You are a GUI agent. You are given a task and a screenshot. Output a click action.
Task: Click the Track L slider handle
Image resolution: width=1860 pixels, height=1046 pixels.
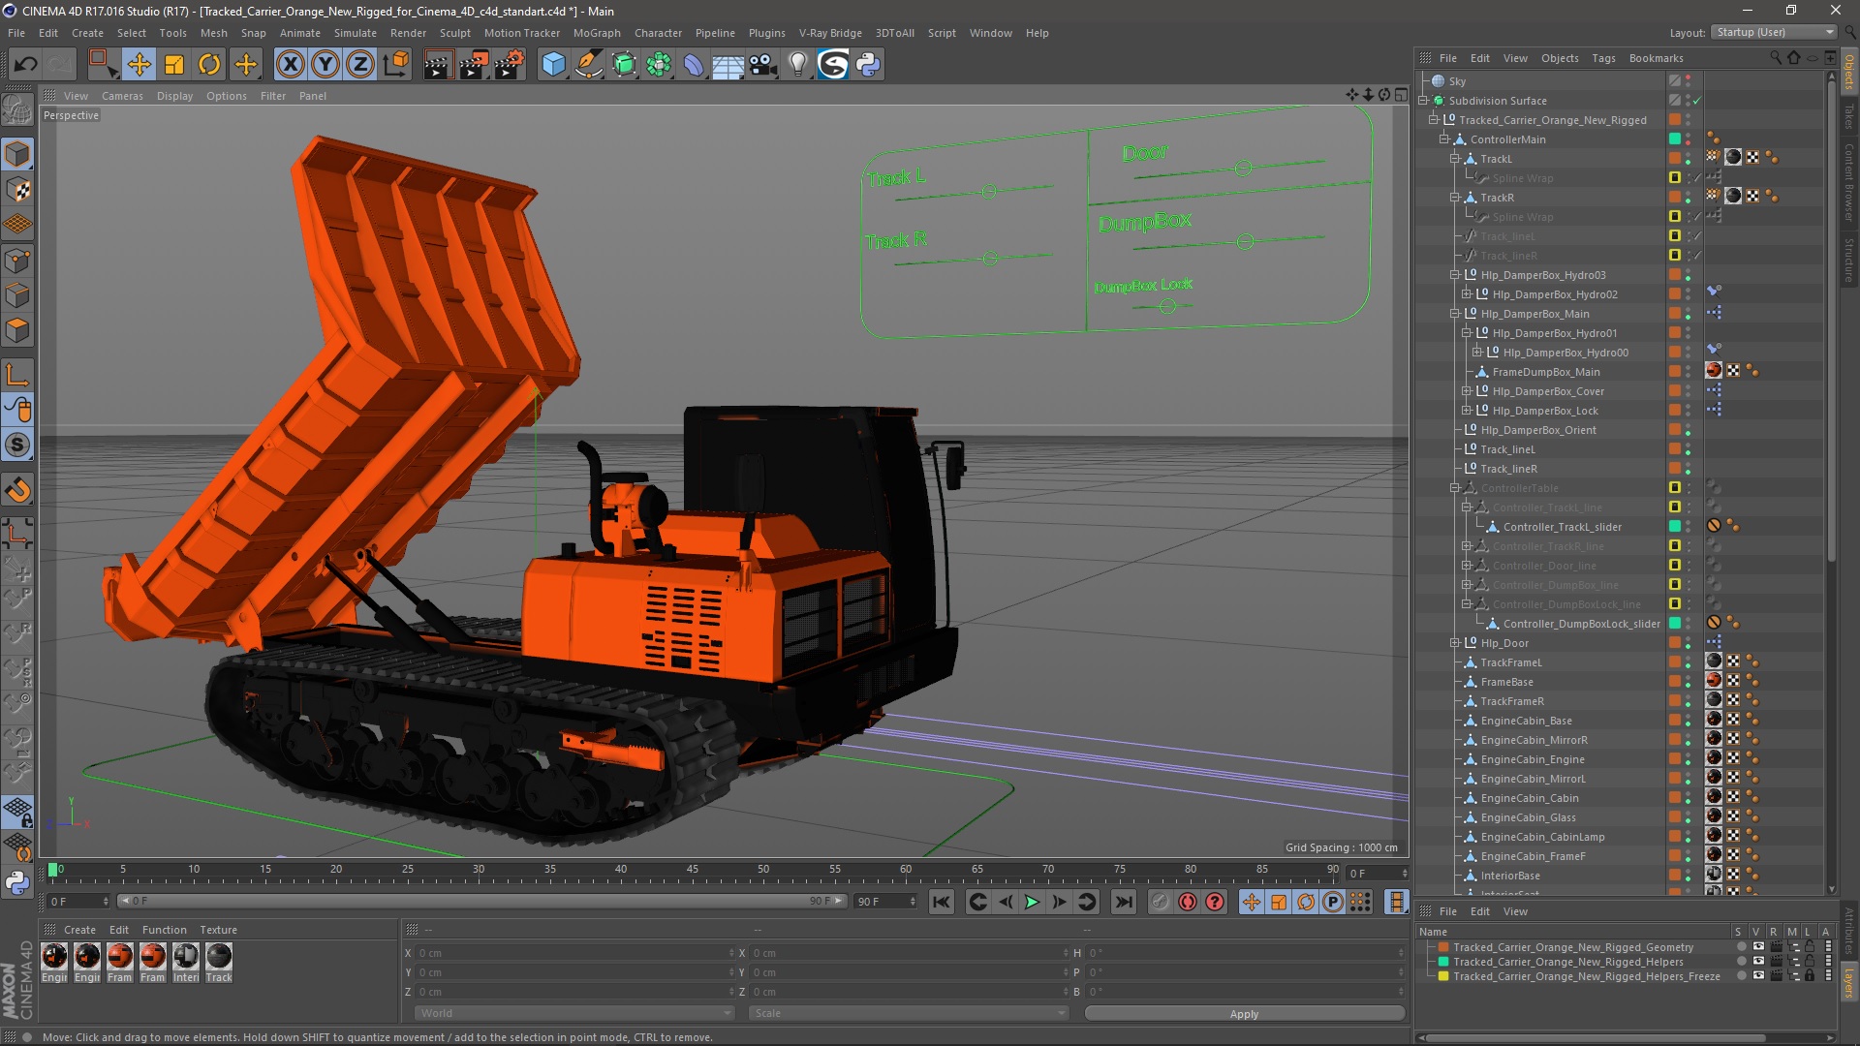(988, 192)
